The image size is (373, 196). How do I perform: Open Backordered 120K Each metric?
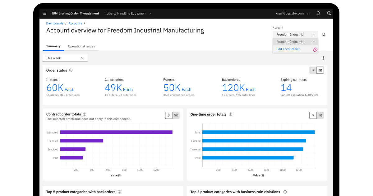239,88
